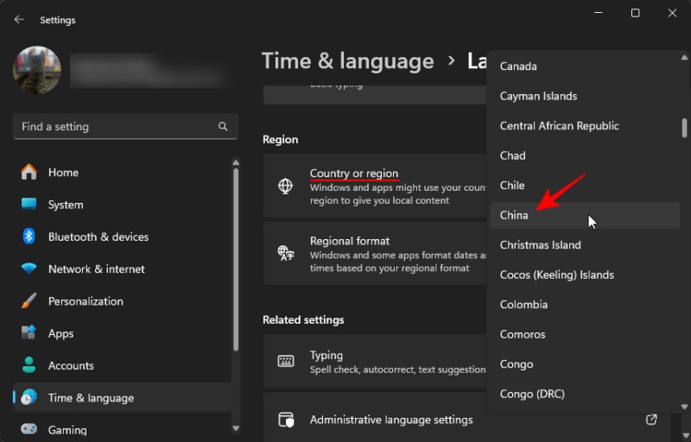Pick Colombia from the region list
Viewport: 691px width, 442px height.
tap(523, 305)
